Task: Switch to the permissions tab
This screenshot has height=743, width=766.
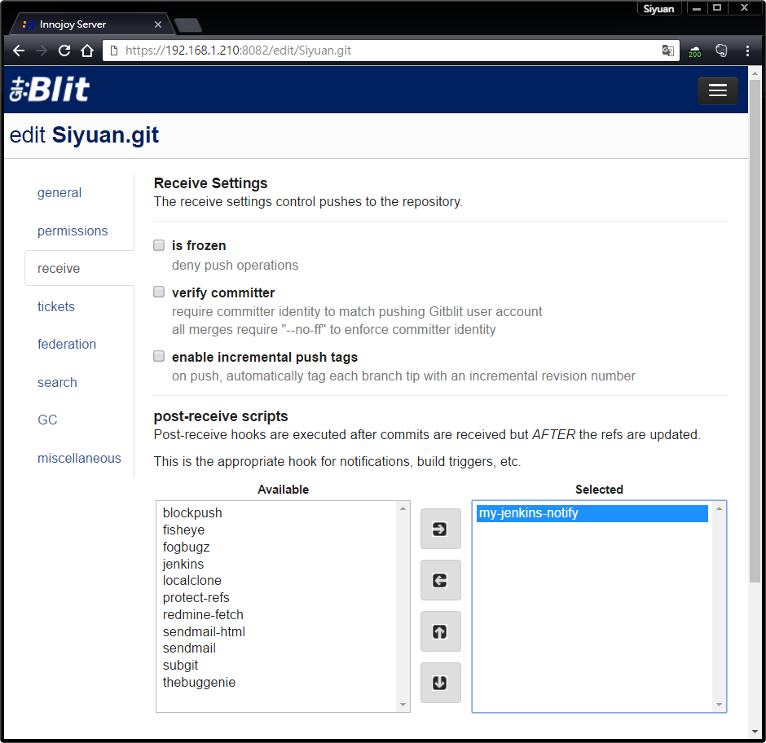Action: pos(73,231)
